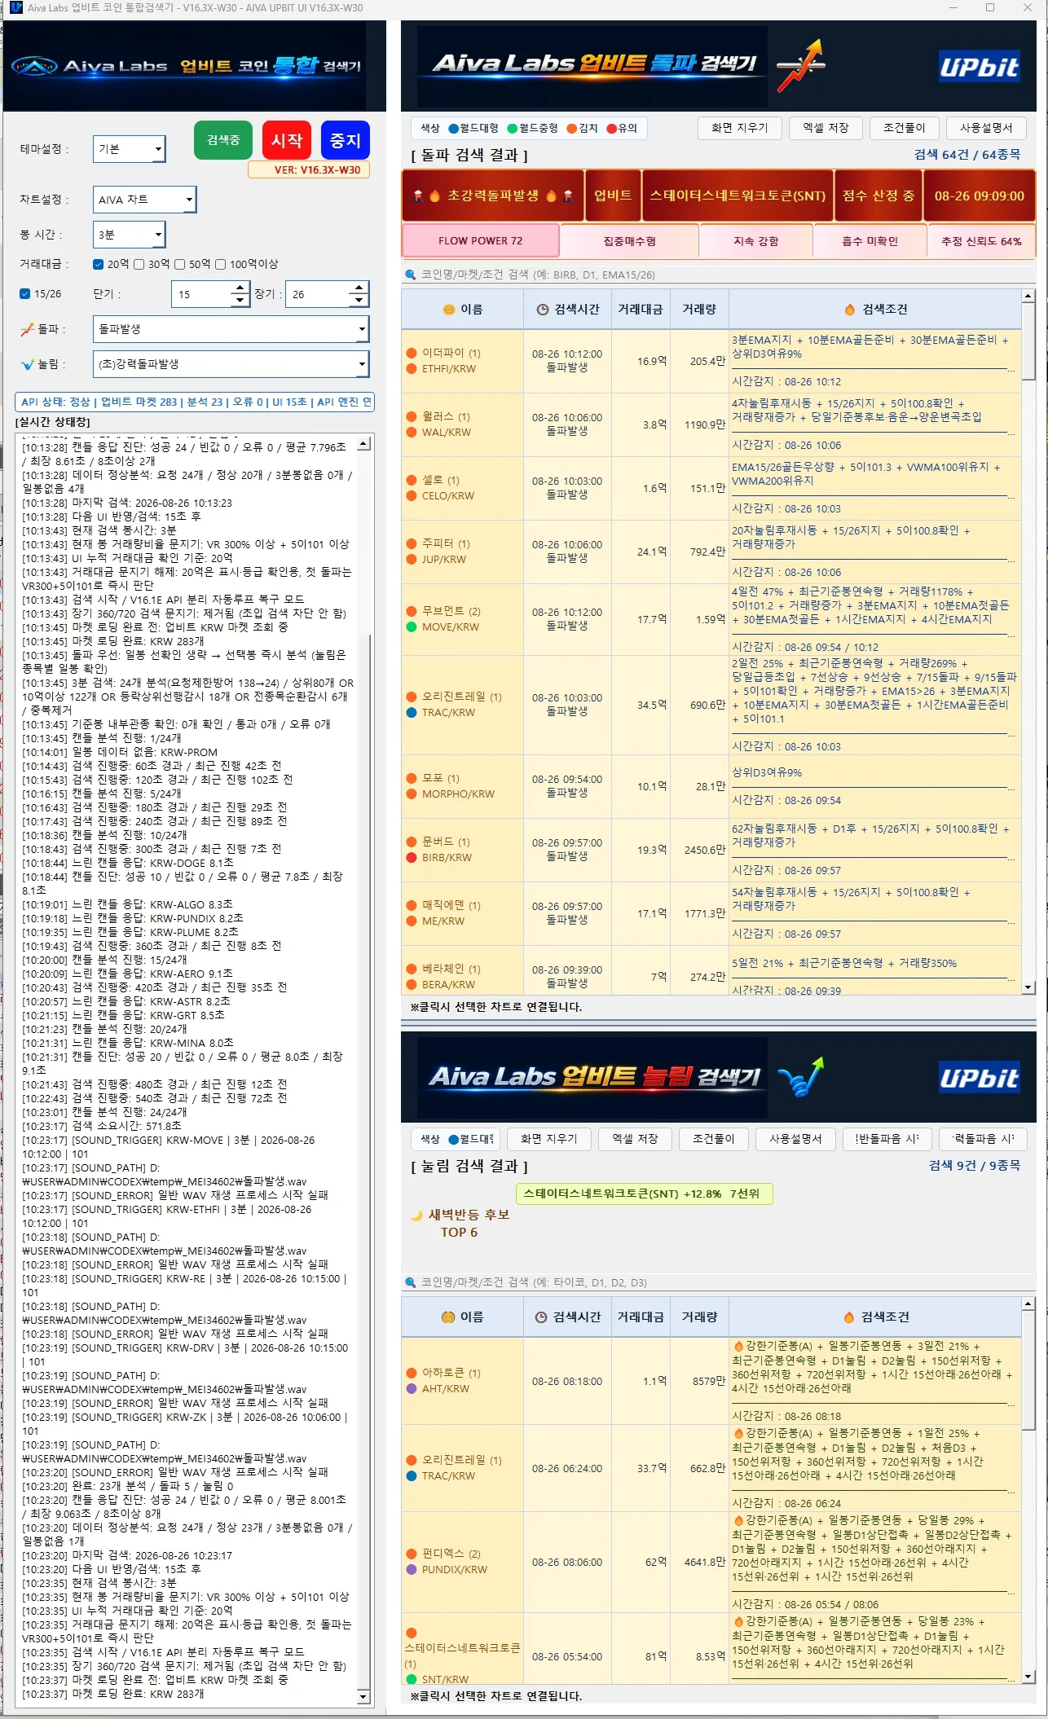
Task: Click the 돌파 search field for coin name
Action: pyautogui.click(x=720, y=275)
